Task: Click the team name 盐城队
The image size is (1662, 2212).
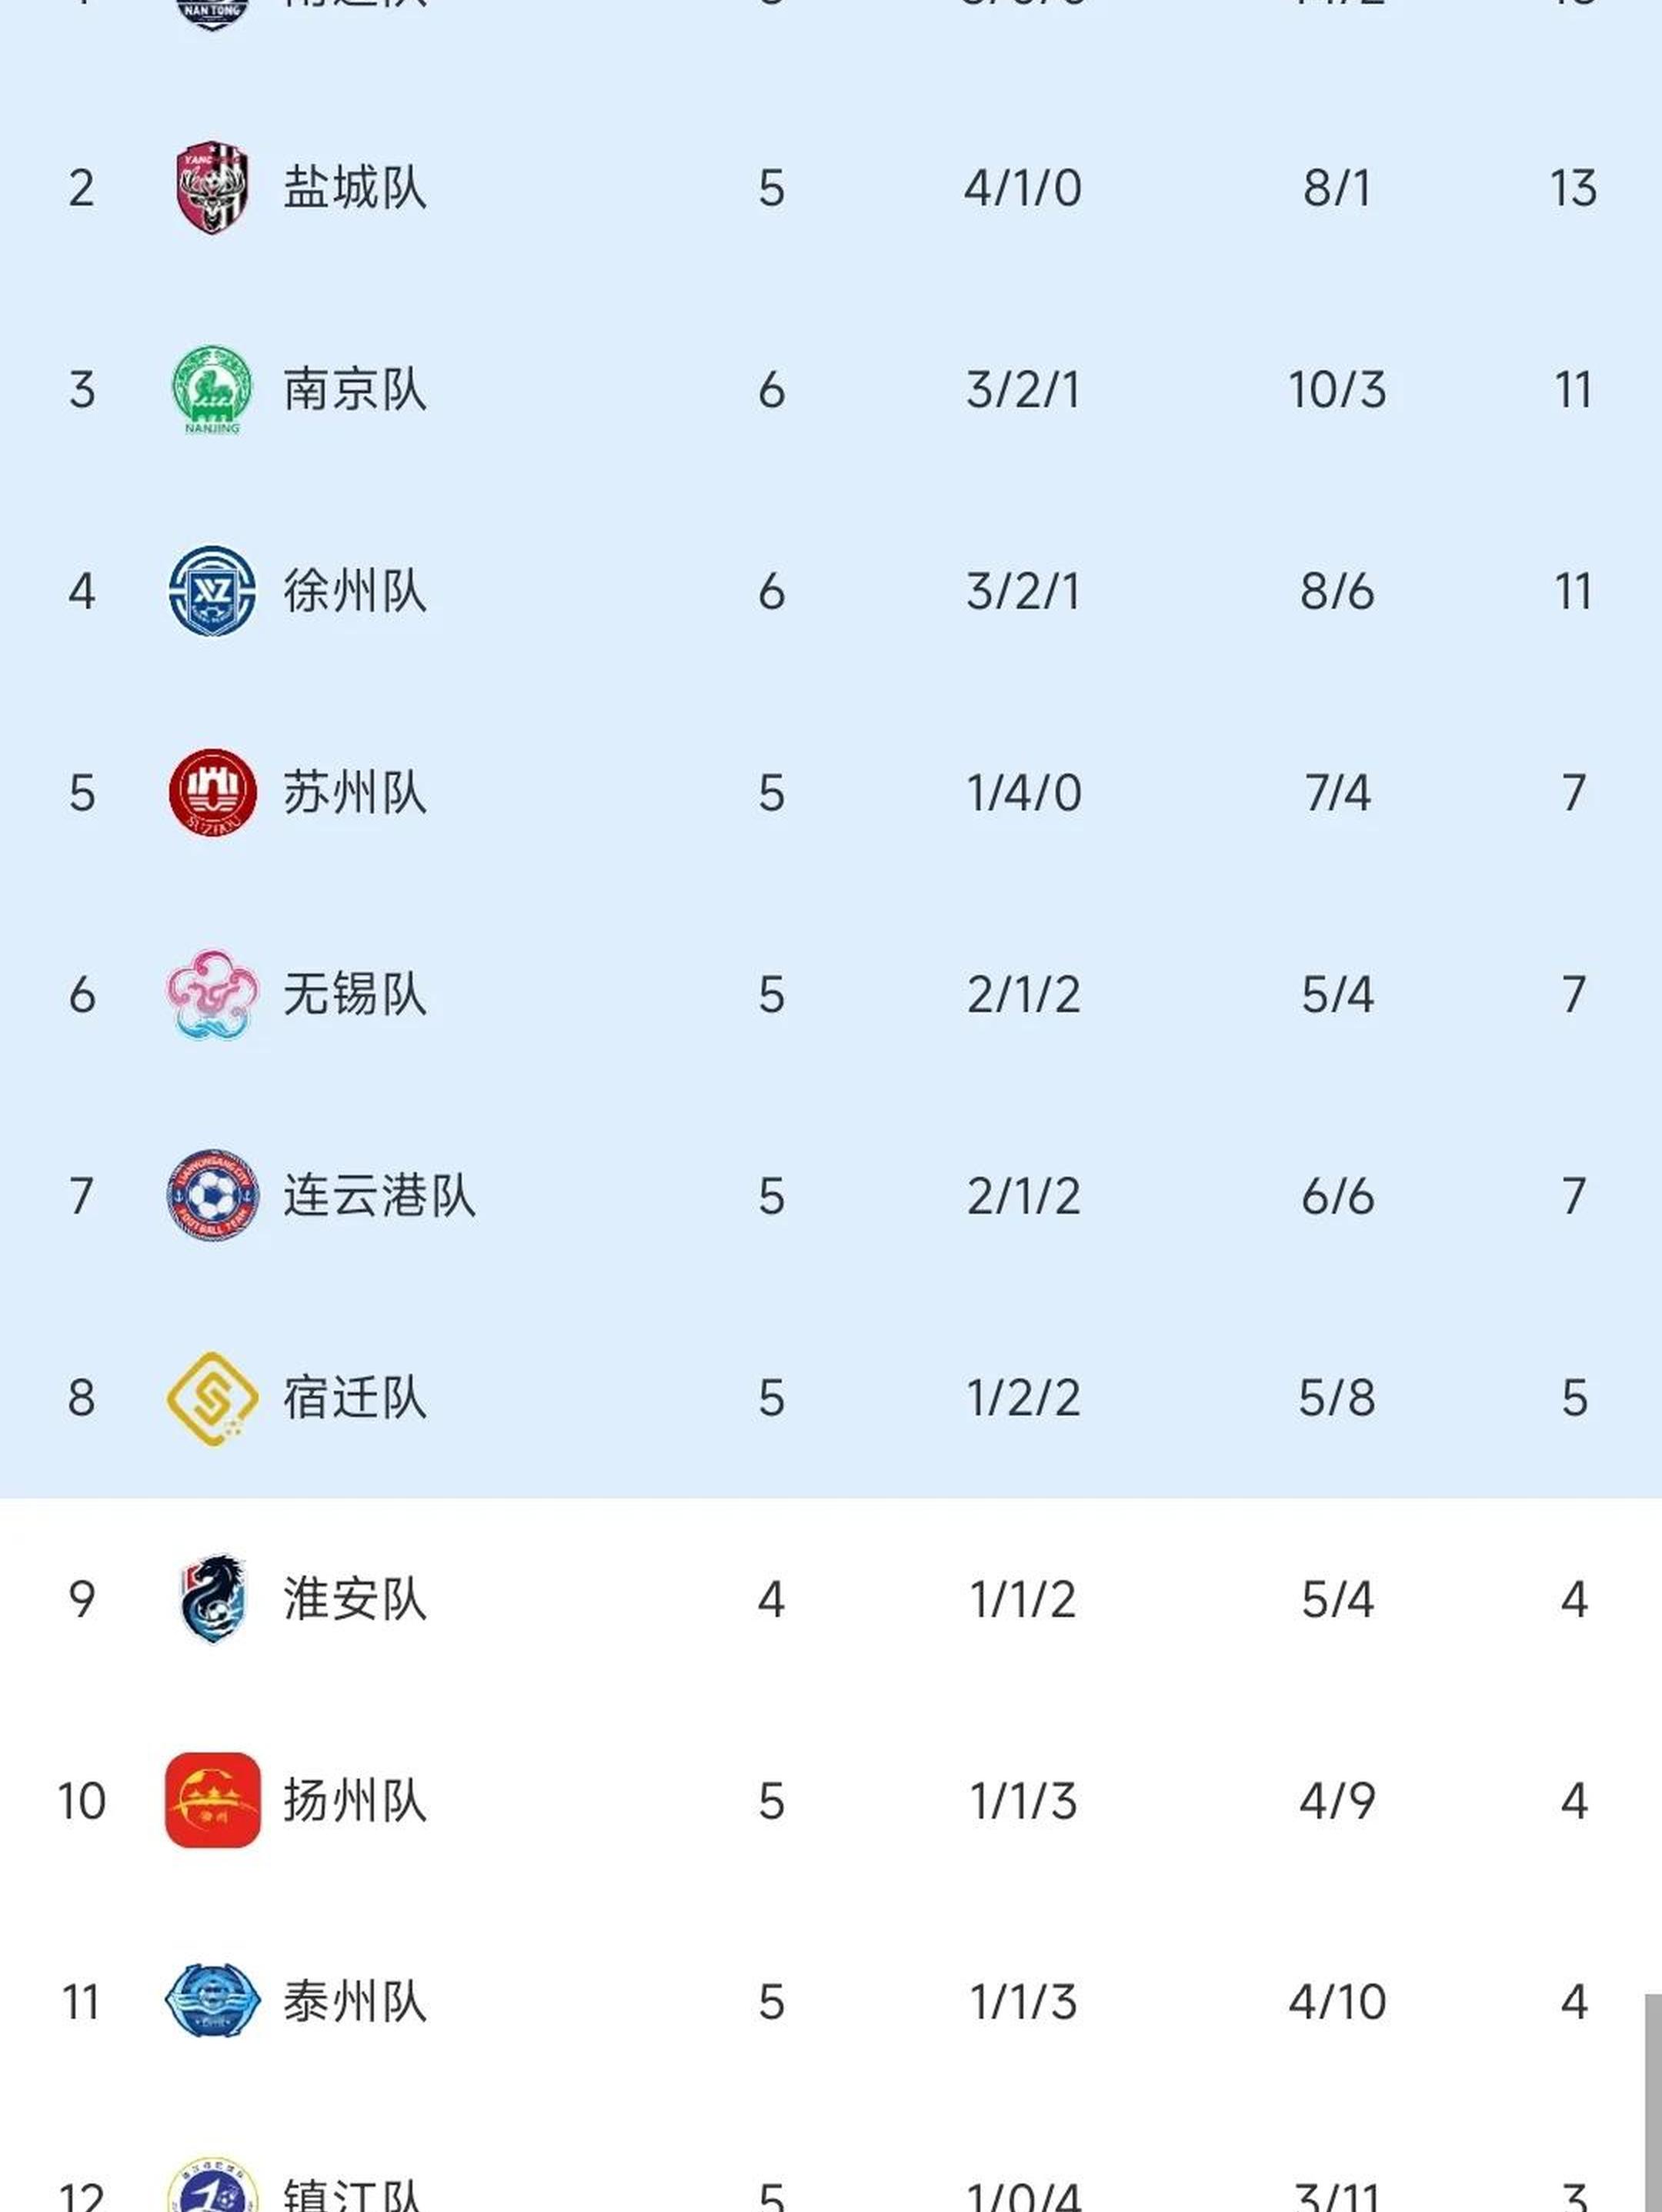Action: pos(355,188)
